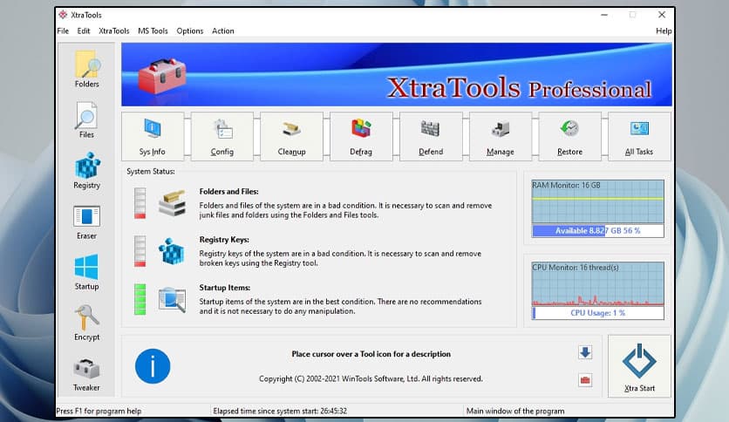Click the red toolbox logo in banner
Screen dimensions: 729x422
coord(162,75)
